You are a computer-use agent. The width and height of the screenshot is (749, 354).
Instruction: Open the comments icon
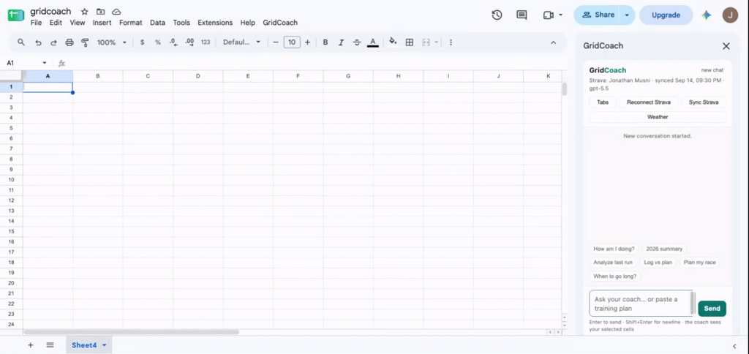pyautogui.click(x=522, y=15)
